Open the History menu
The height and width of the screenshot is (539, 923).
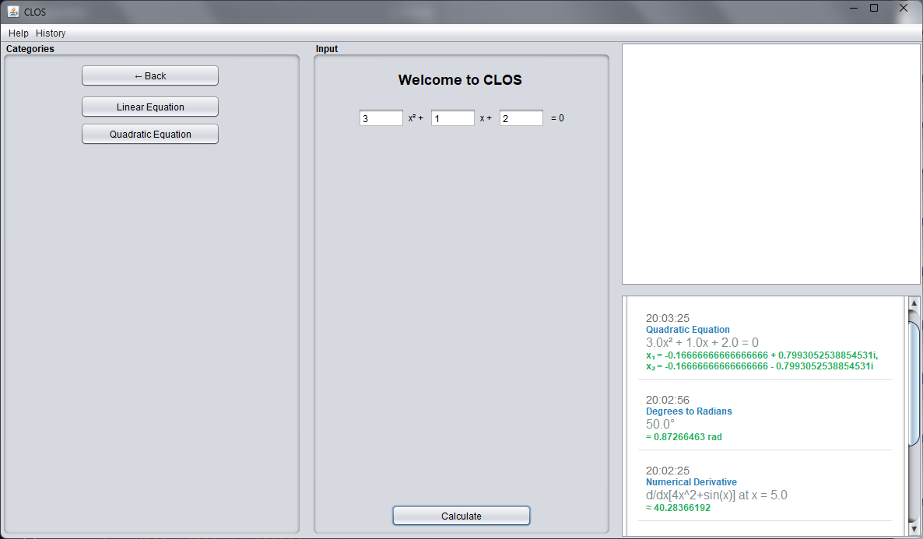[50, 33]
